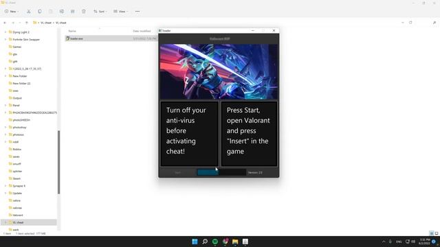Go back with the Back arrow
440x247 pixels.
click(5, 23)
